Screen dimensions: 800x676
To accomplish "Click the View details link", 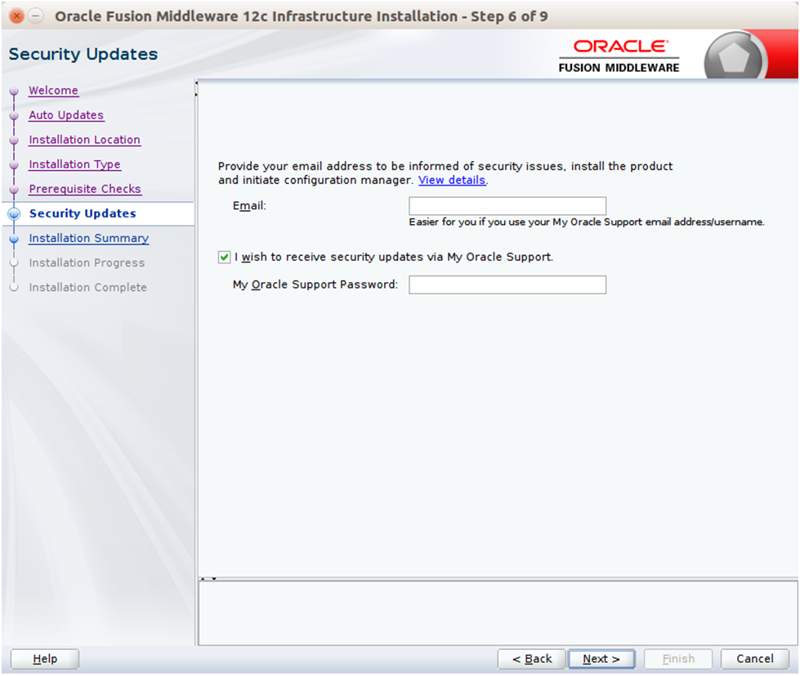I will (452, 180).
